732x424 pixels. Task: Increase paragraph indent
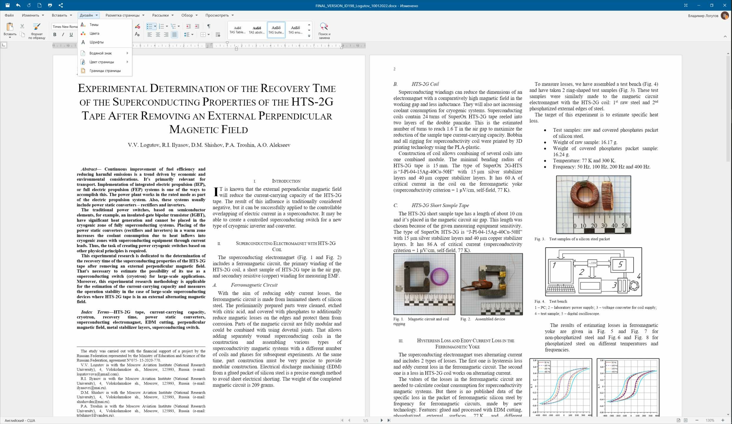(x=197, y=26)
